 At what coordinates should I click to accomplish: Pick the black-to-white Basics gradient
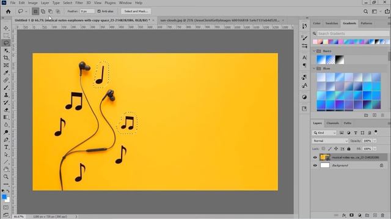[340, 60]
